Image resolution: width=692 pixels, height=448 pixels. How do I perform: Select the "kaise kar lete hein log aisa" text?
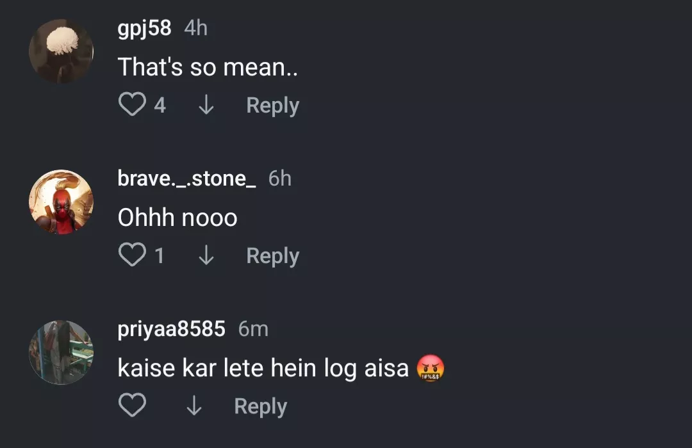263,368
